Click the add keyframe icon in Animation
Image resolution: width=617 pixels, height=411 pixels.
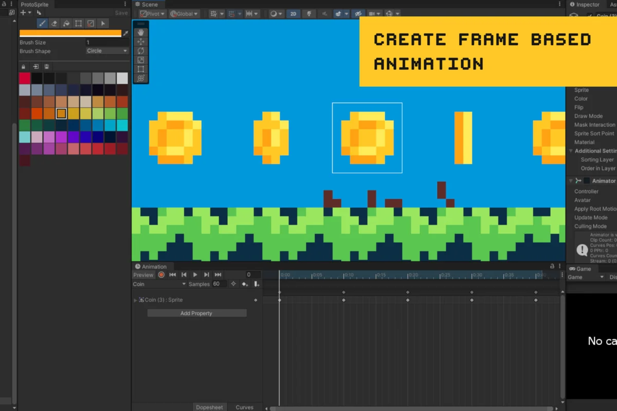point(245,284)
